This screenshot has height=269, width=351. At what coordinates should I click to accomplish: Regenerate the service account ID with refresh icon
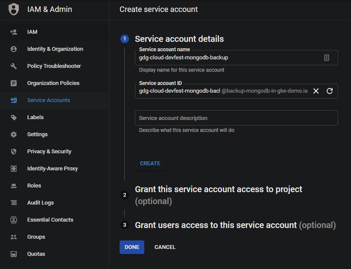coord(330,91)
